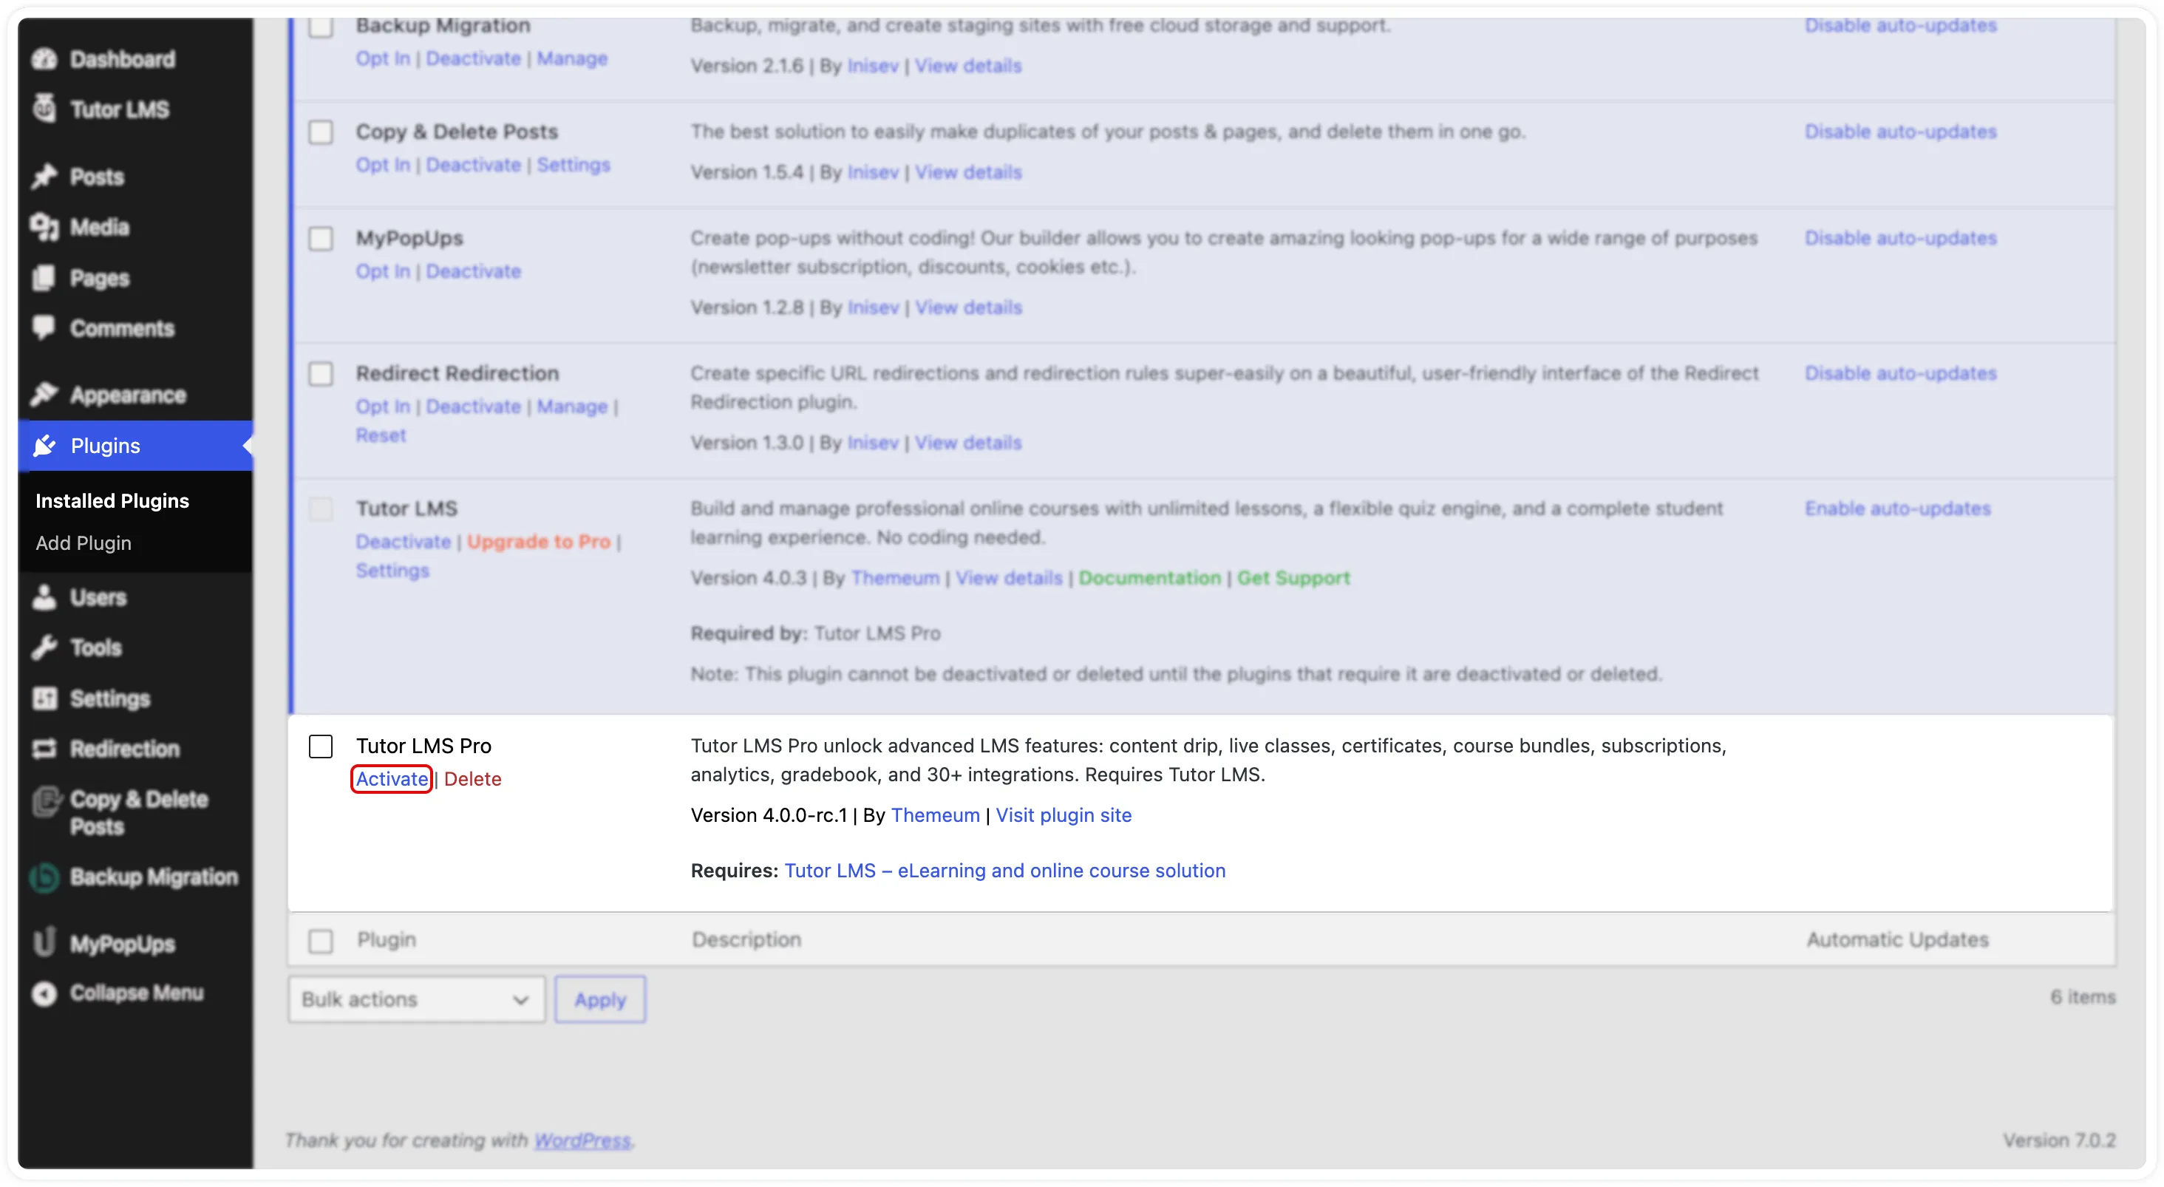The width and height of the screenshot is (2164, 1187).
Task: Open Tutor LMS plugin Settings link
Action: point(392,571)
